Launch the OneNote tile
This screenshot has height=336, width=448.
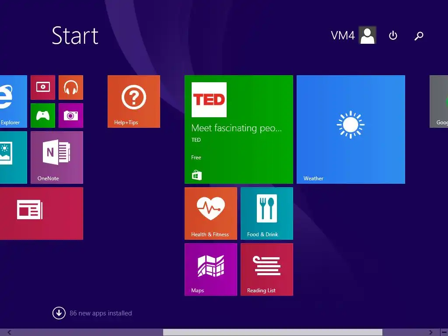(x=57, y=157)
